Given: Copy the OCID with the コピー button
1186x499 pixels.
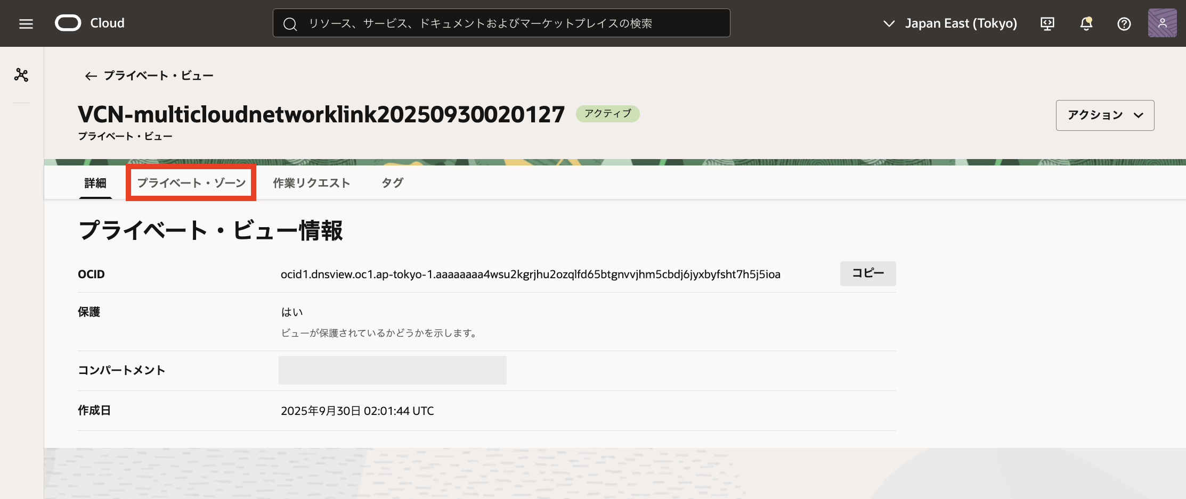Looking at the screenshot, I should 867,273.
